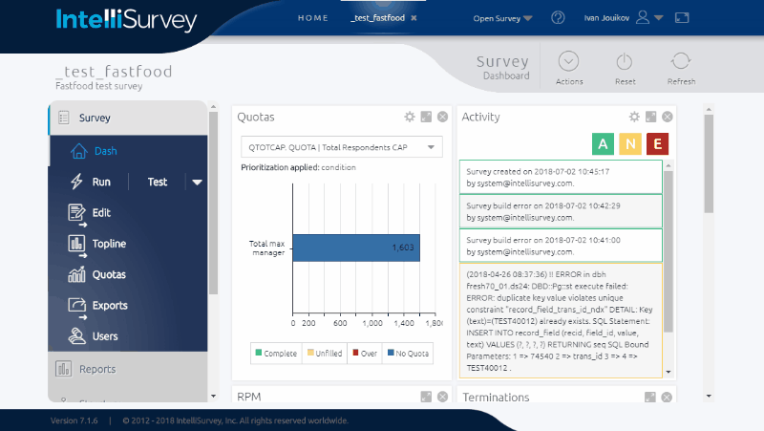Select the duplicate key ERROR log entry

(x=561, y=321)
